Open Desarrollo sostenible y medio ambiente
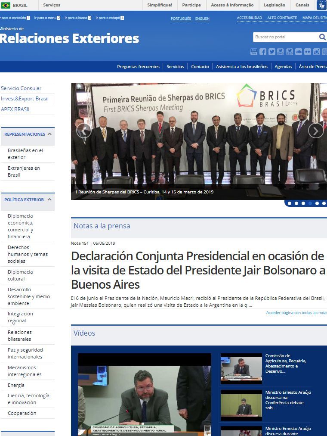327x436 pixels. (x=28, y=296)
